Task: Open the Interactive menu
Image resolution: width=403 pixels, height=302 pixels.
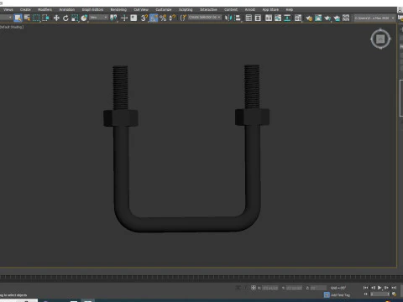Action: coord(208,9)
